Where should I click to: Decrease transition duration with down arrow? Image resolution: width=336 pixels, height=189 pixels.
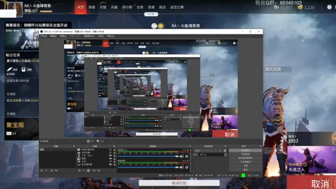[x=225, y=155]
